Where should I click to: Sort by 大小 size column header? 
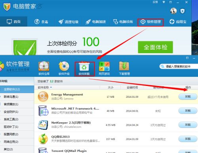(x=110, y=88)
